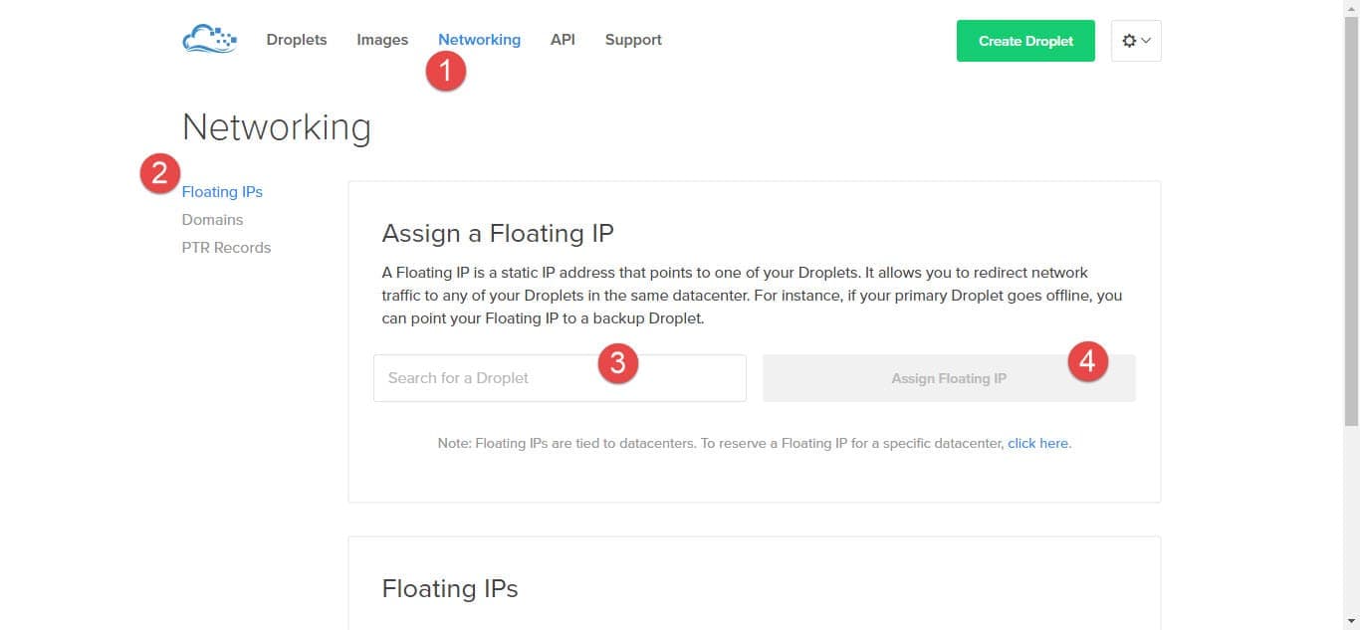Select Networking in the top navigation
Screen dimensions: 1360x630
point(479,40)
